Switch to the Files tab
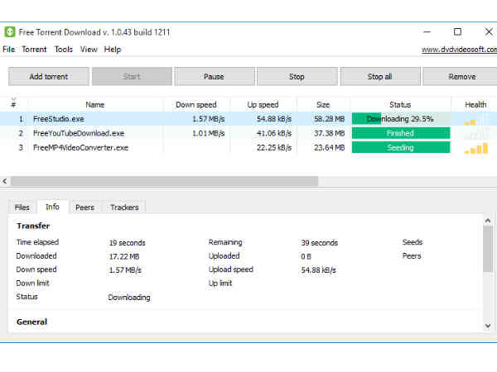The height and width of the screenshot is (372, 497). [22, 207]
